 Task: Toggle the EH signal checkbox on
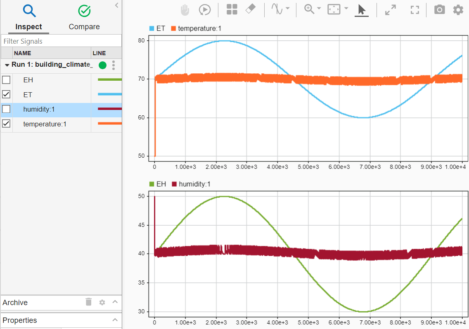point(6,80)
